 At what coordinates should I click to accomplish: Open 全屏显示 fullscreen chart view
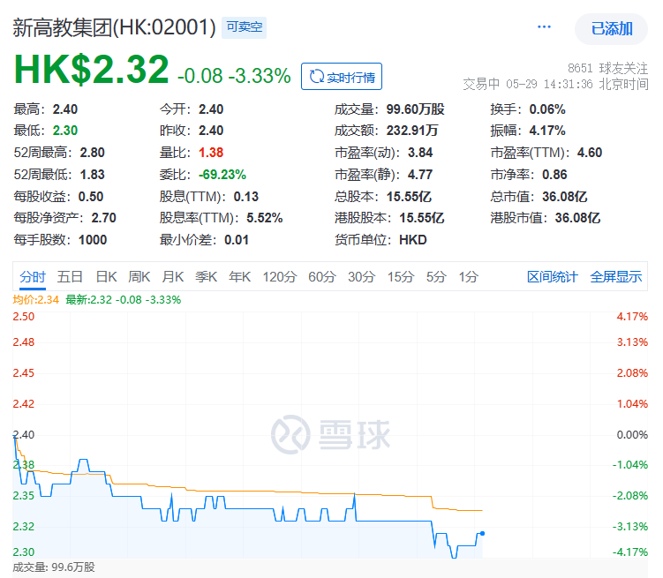click(615, 277)
